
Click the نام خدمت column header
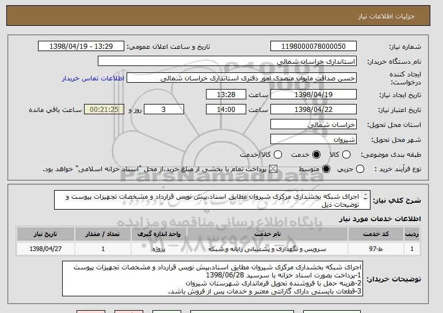click(x=268, y=234)
